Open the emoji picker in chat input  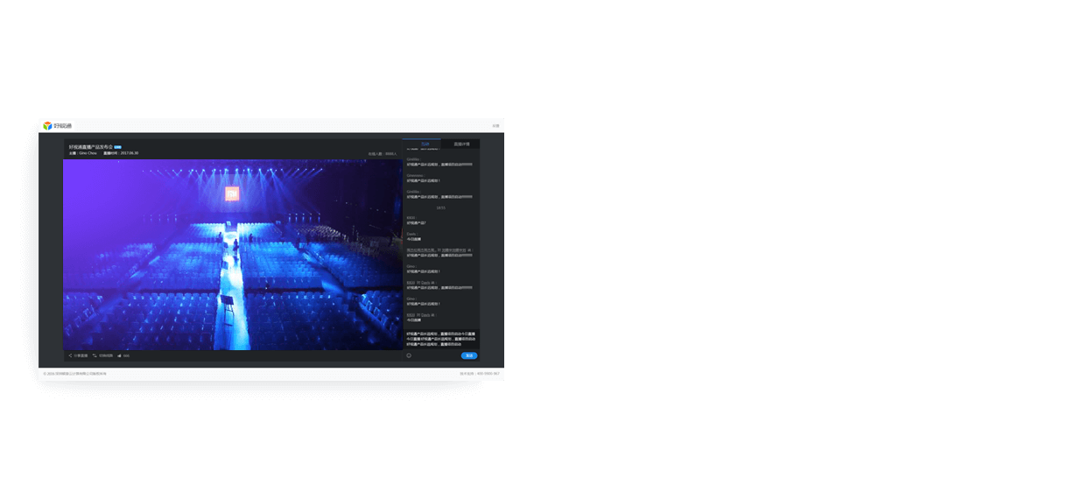click(409, 355)
